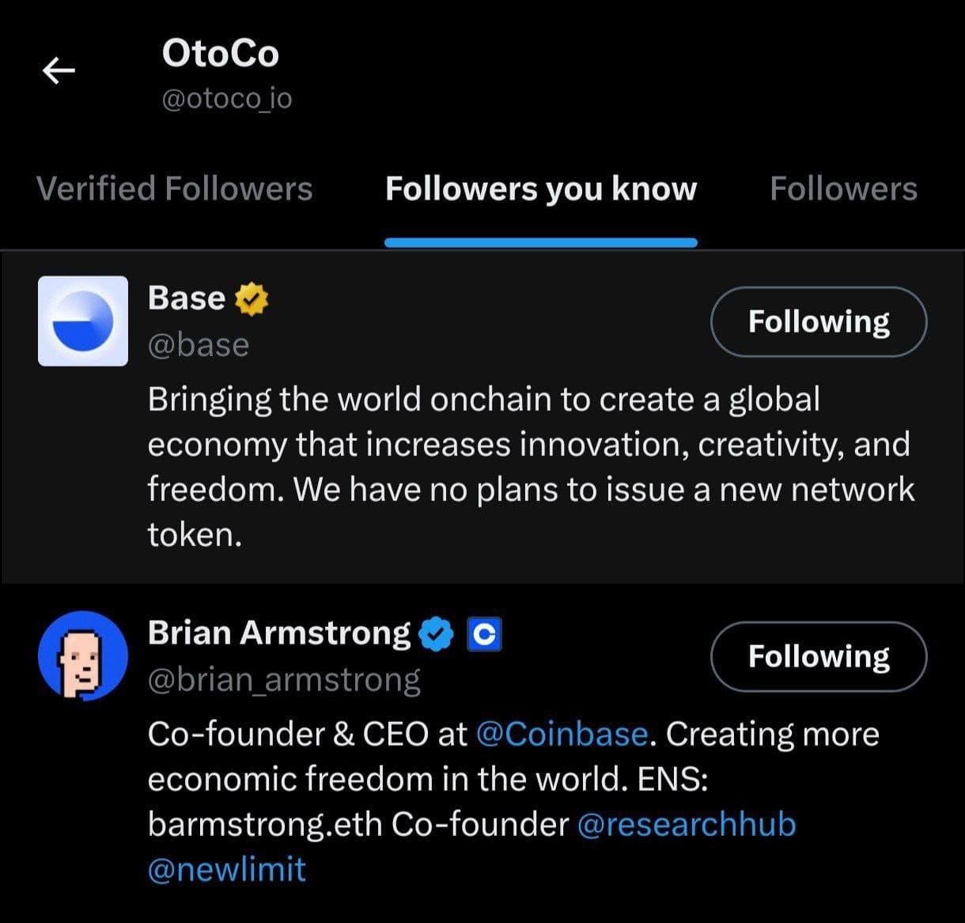
Task: Open Brian Armstrong's pixel avatar
Action: (83, 655)
